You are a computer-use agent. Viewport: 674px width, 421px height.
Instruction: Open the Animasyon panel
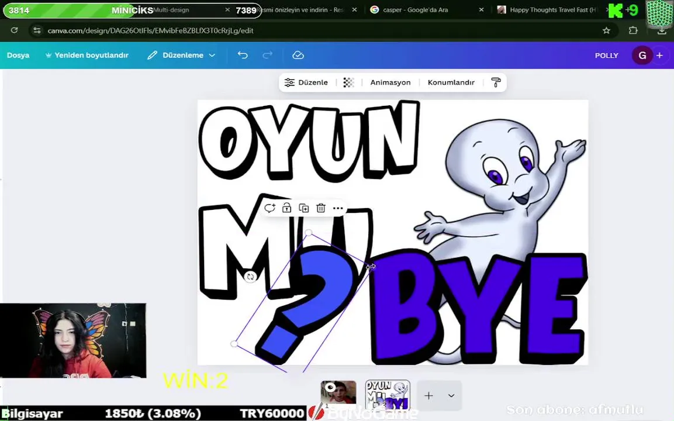click(390, 82)
